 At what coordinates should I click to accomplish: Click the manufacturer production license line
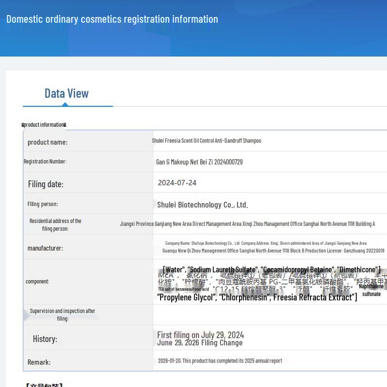pyautogui.click(x=273, y=251)
